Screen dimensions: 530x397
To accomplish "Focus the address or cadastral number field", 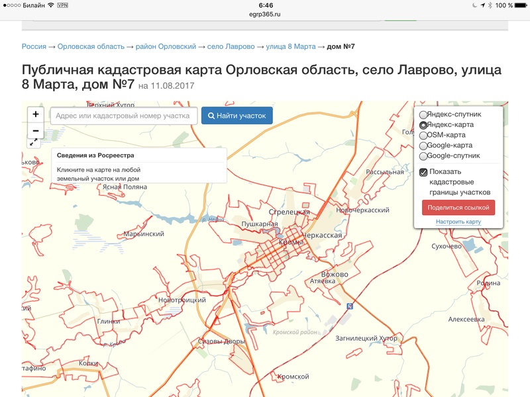I will pyautogui.click(x=124, y=116).
